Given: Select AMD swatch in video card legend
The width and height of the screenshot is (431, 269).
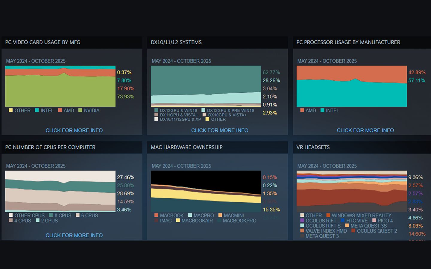Looking at the screenshot, I should (60, 110).
